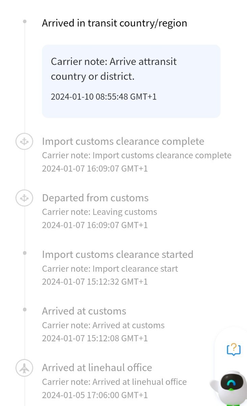Tap the 2024-01-10 08:55:48 timestamp
Viewport: 247px width, 406px height.
point(104,97)
